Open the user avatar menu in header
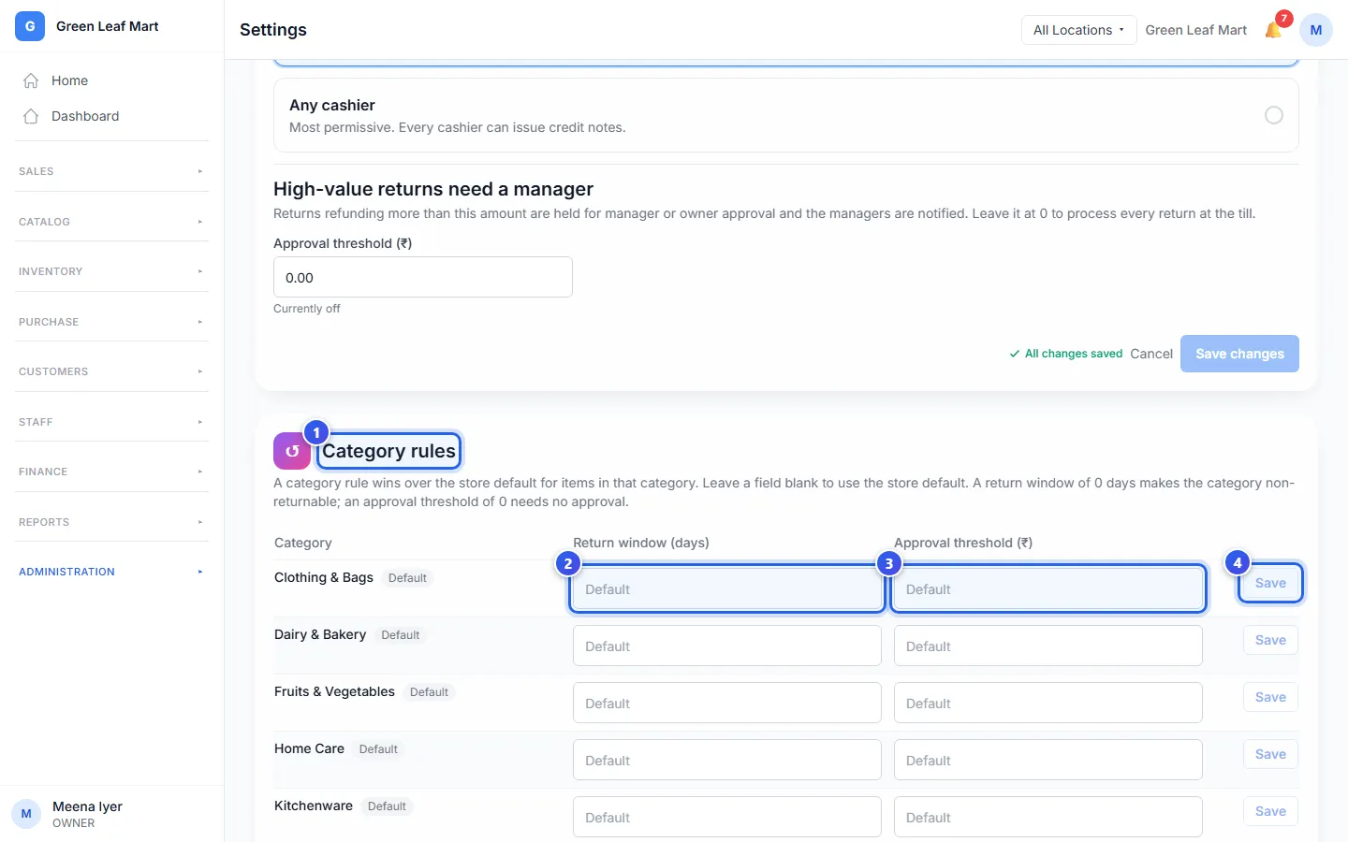This screenshot has height=842, width=1348. [x=1316, y=30]
